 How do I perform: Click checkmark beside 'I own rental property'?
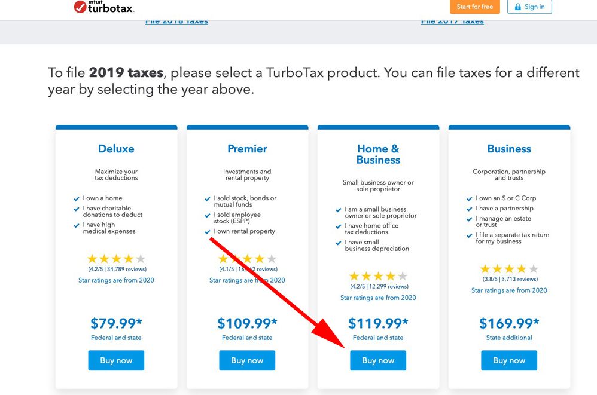point(208,232)
